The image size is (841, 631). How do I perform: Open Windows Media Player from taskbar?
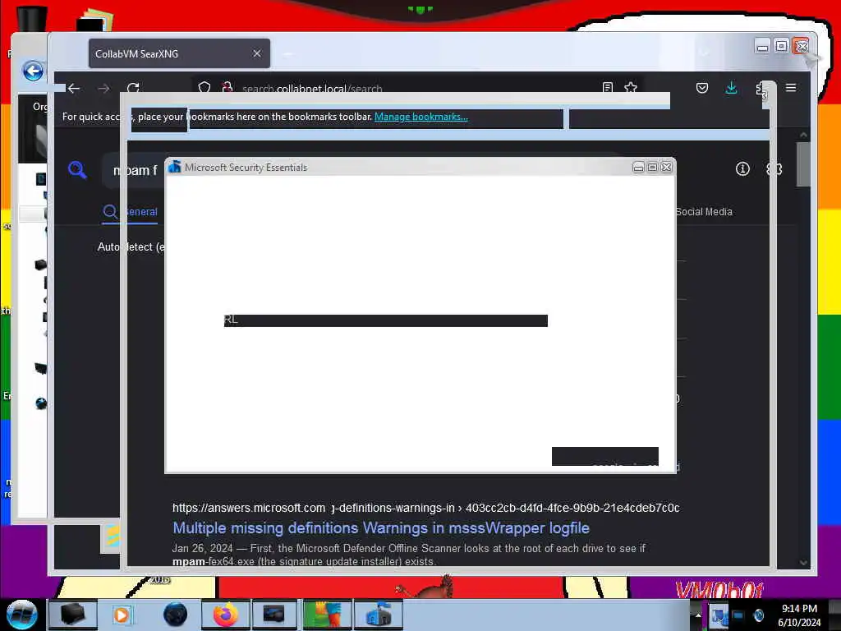point(122,615)
